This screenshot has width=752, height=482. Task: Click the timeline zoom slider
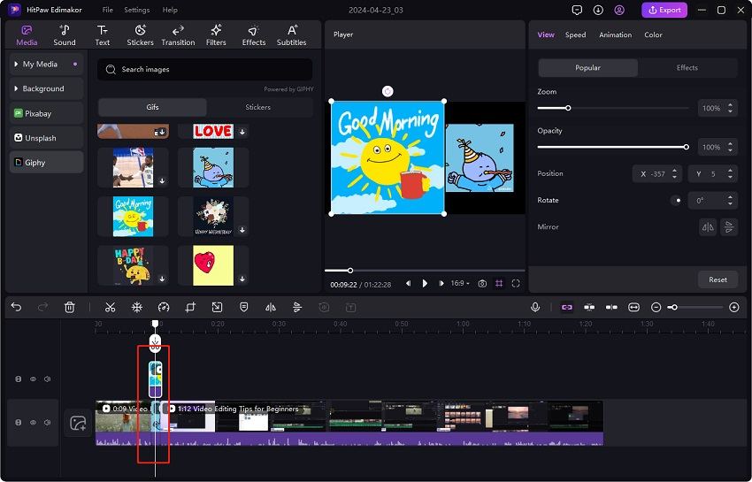pyautogui.click(x=695, y=308)
